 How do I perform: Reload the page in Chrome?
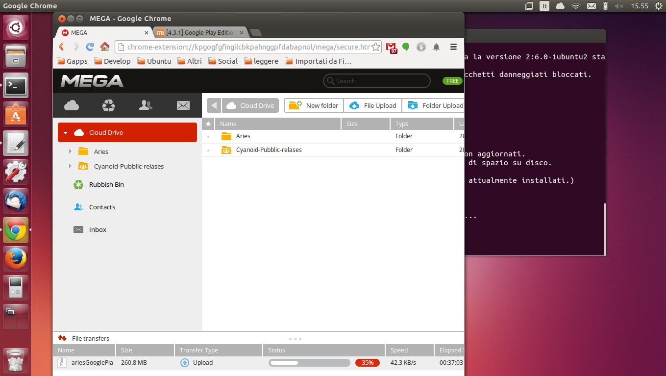tap(90, 47)
